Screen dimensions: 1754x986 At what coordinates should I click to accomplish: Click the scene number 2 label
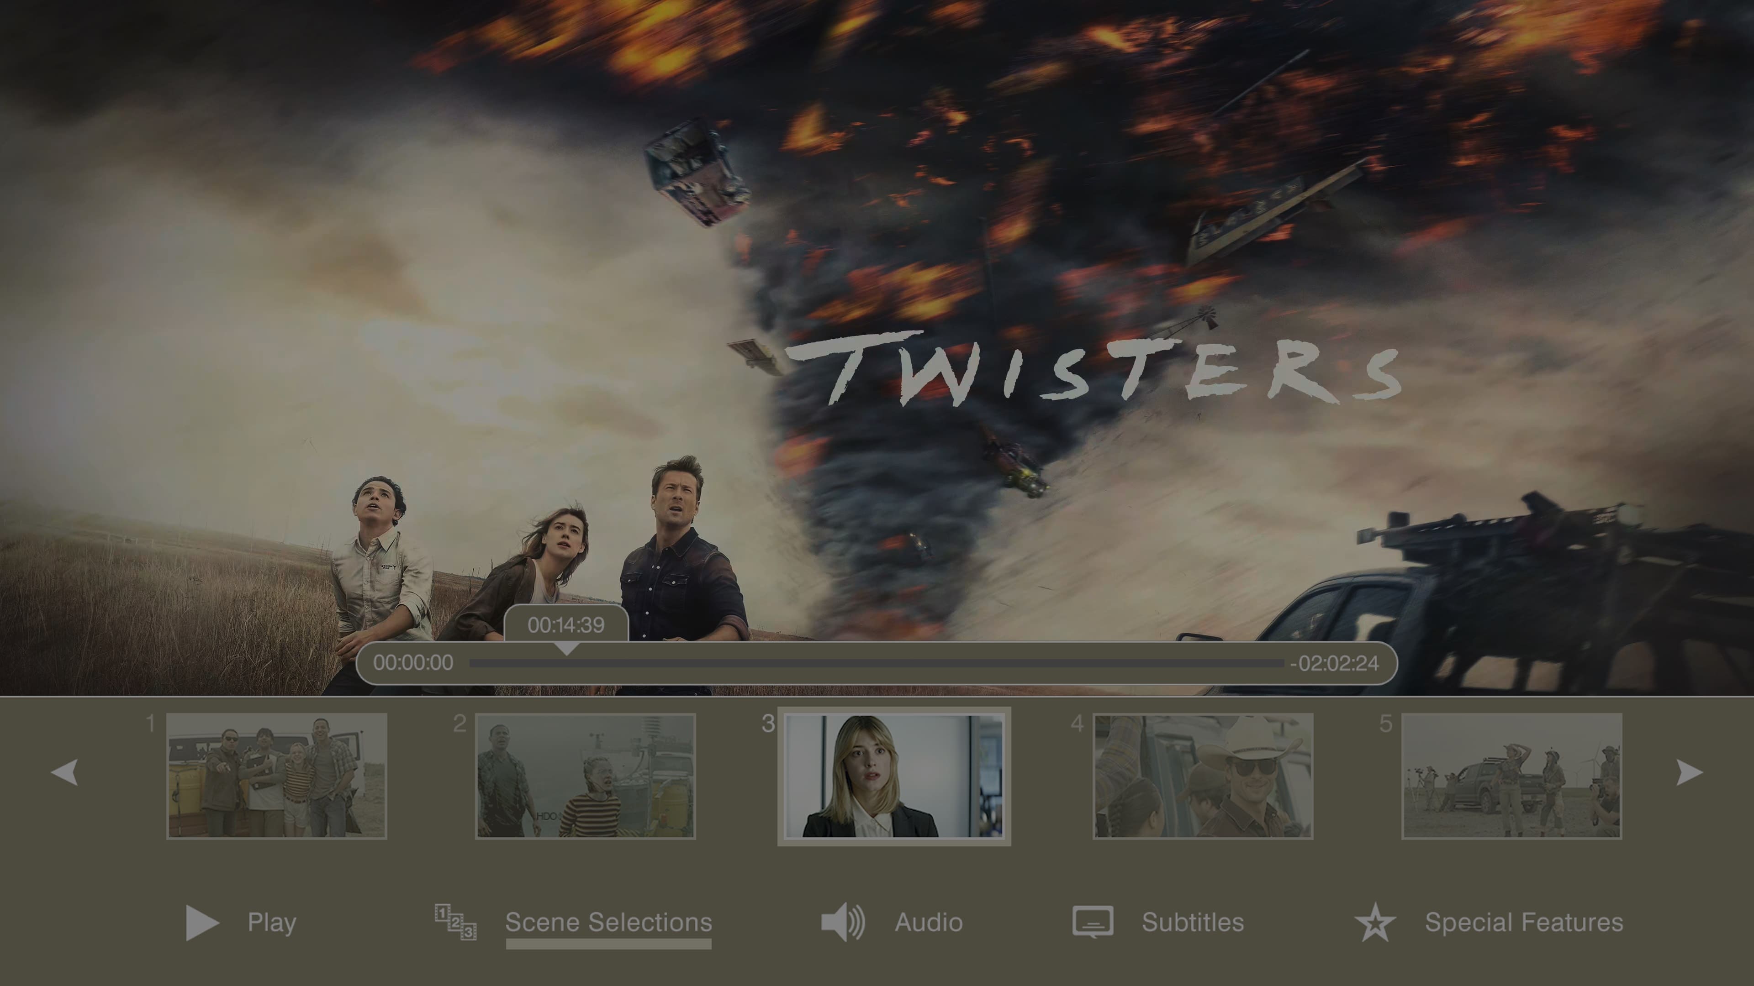(x=460, y=724)
